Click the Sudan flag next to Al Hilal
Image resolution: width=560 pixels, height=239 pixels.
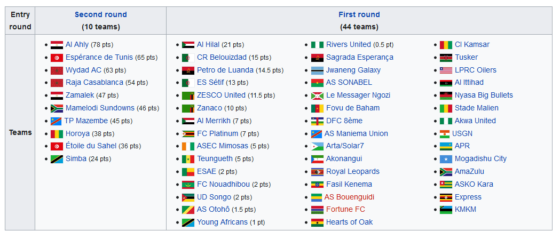[x=188, y=45]
